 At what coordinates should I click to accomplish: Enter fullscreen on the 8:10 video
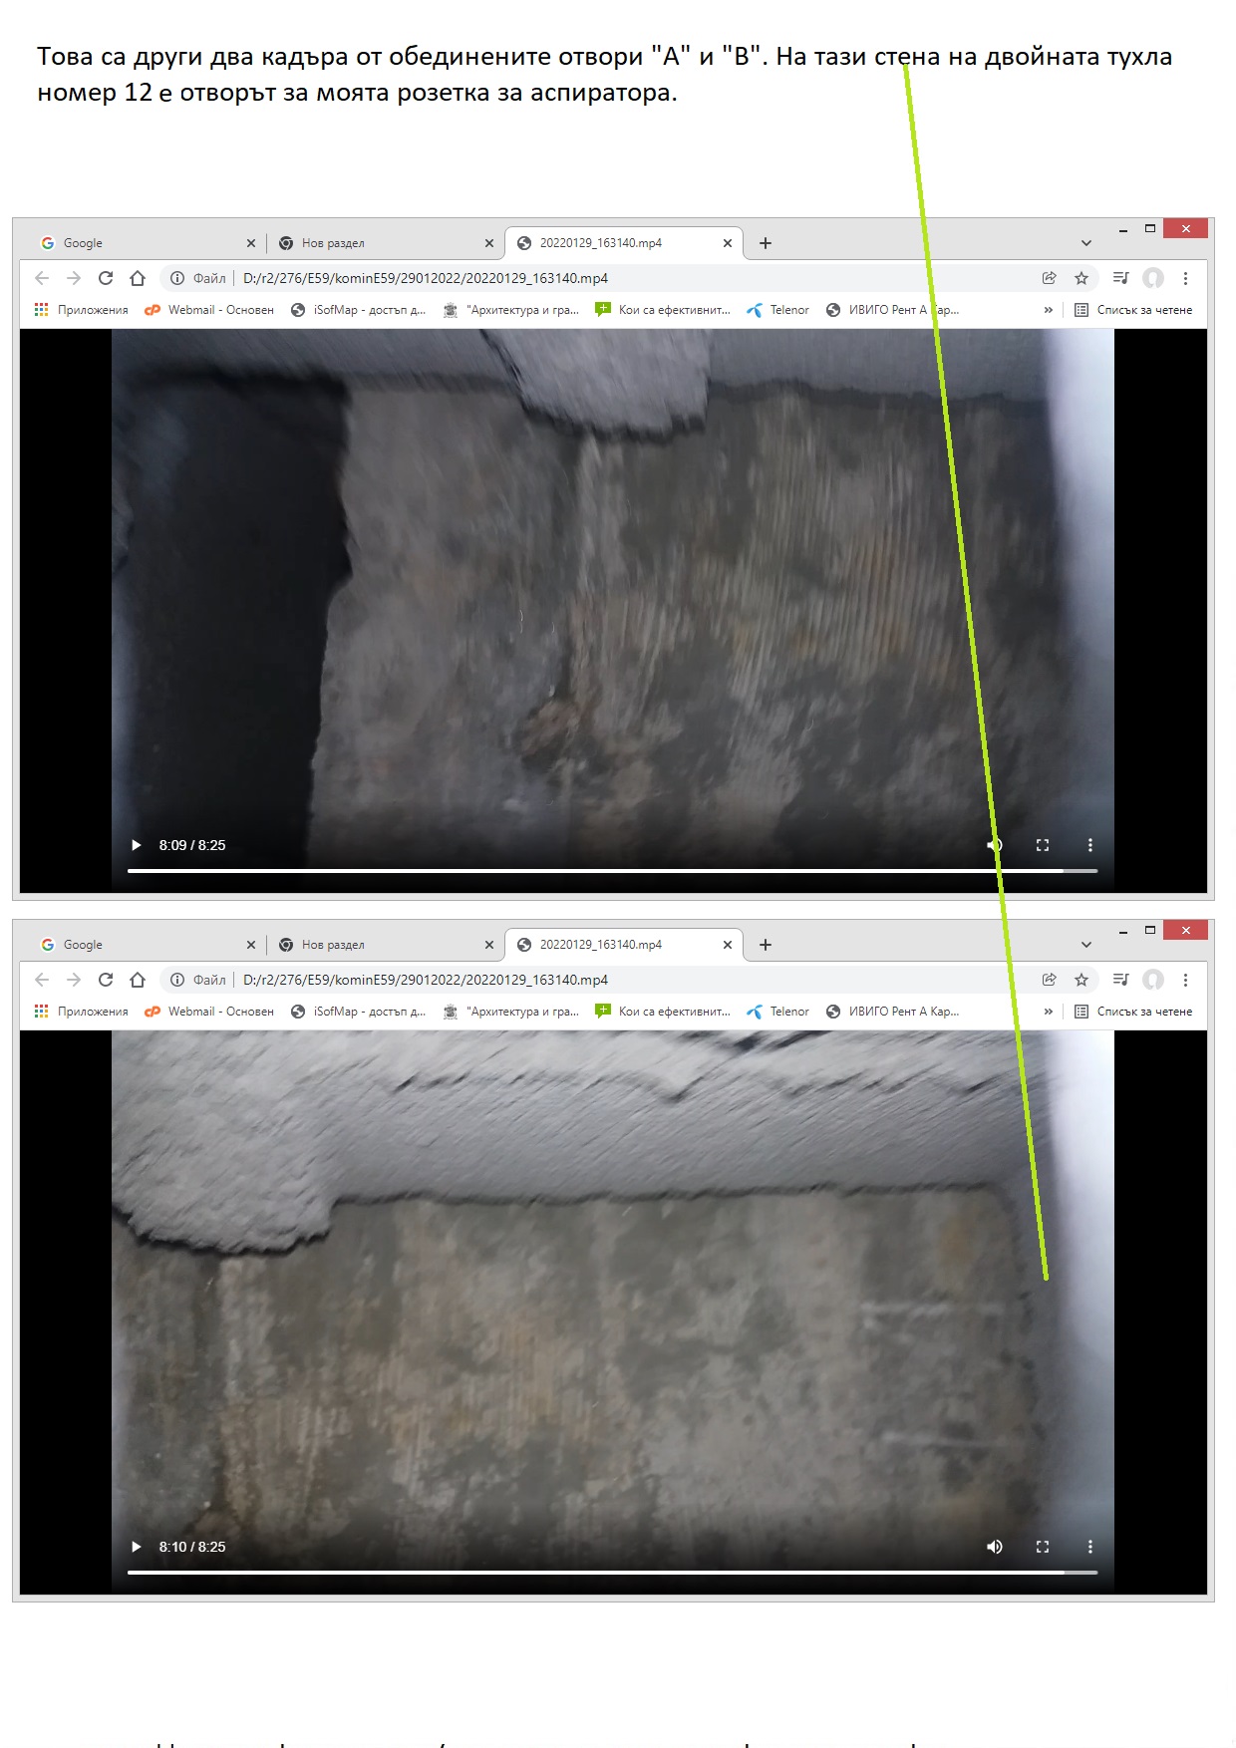pos(1043,1547)
